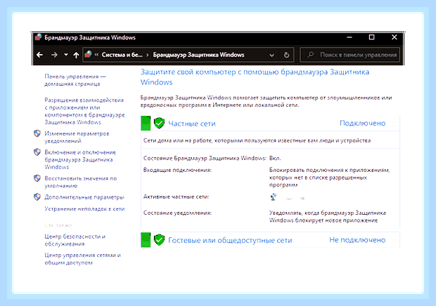Viewport: 436px width, 306px height.
Task: Maximize the firewall window
Action: (x=372, y=37)
